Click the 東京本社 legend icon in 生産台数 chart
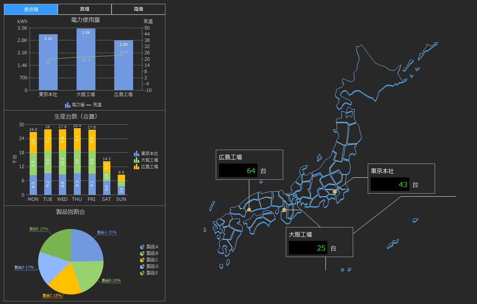This screenshot has width=477, height=304. (136, 154)
